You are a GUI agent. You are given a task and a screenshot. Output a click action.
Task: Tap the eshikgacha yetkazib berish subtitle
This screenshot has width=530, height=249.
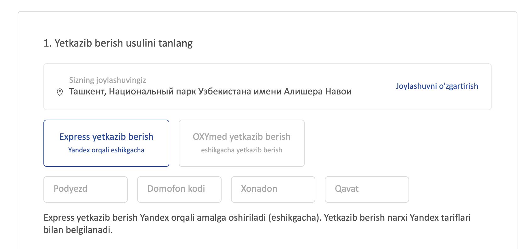coord(241,150)
